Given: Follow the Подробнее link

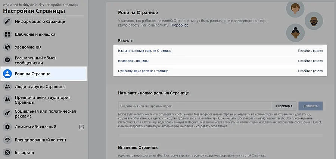Looking at the screenshot, I should (x=179, y=25).
